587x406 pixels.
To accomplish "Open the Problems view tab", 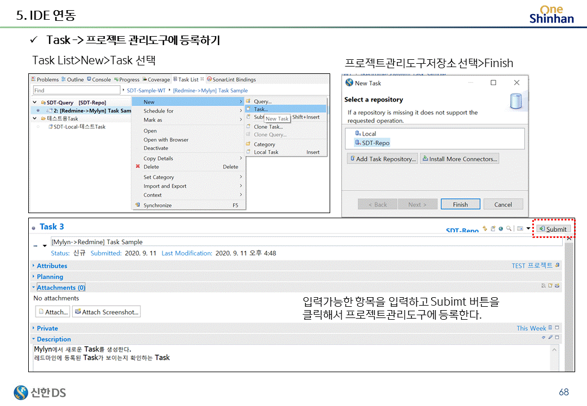I will (45, 80).
